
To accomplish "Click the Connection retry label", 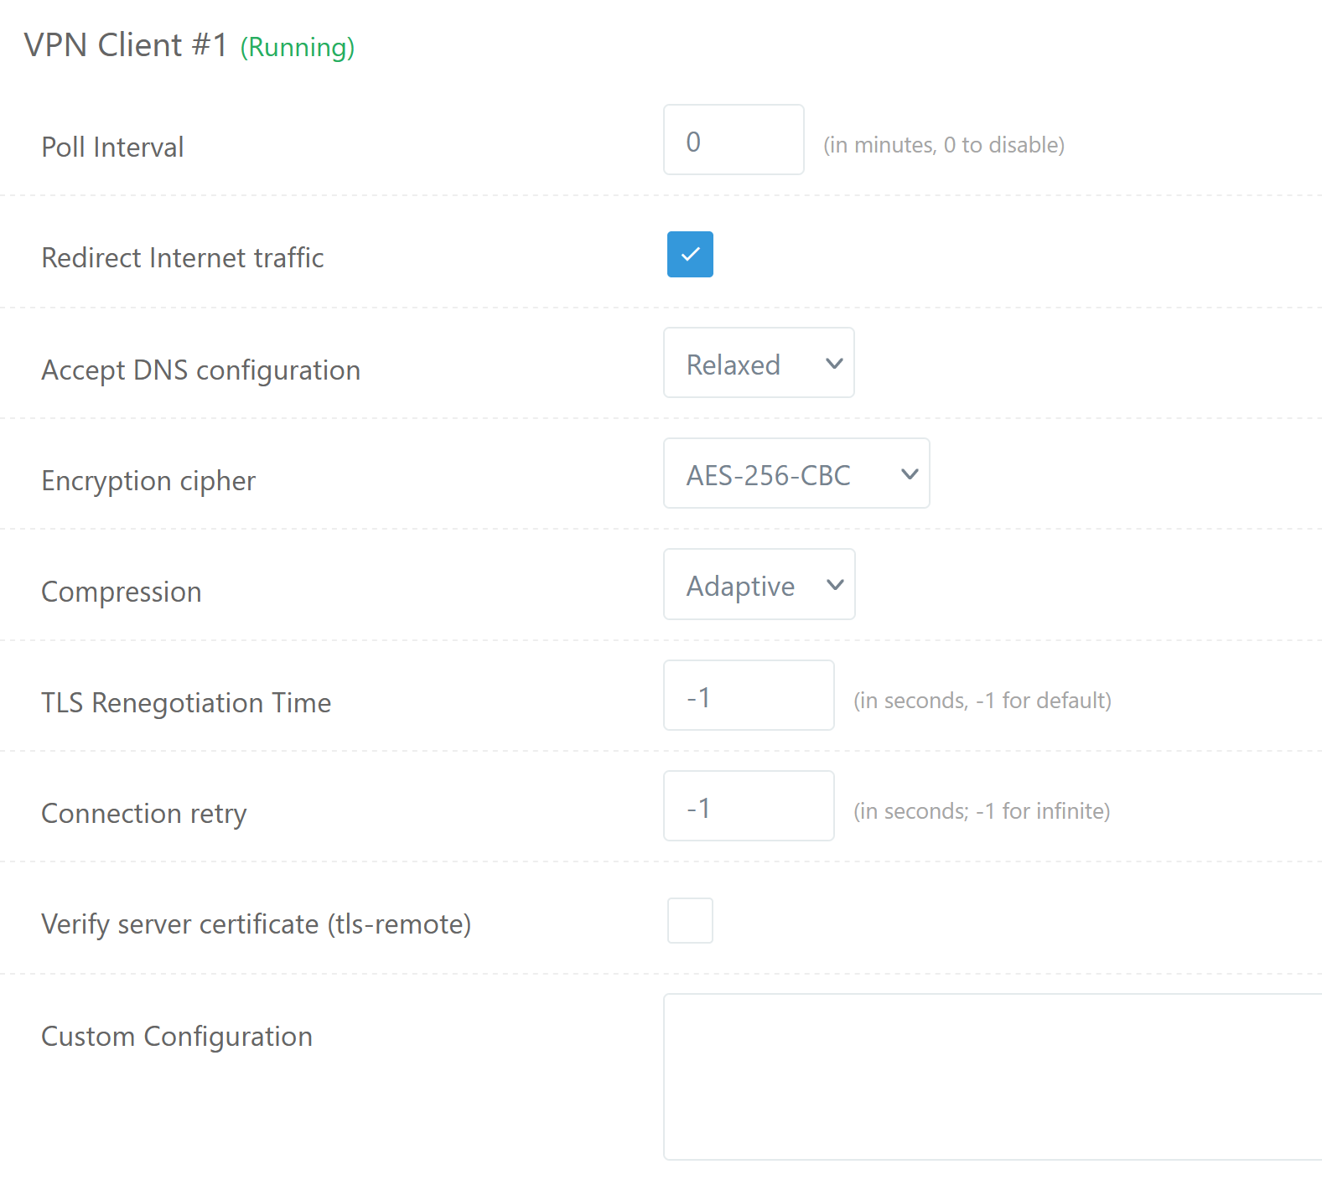I will click(x=144, y=814).
